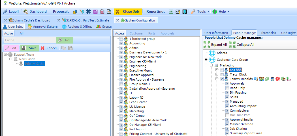This screenshot has height=136, width=297.
Task: Open the Approval Systems tab
Action: pos(43,27)
